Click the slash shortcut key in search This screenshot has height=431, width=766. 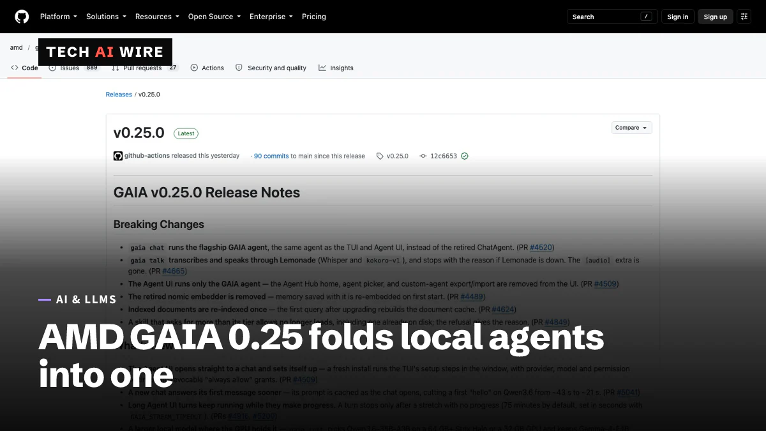point(647,17)
